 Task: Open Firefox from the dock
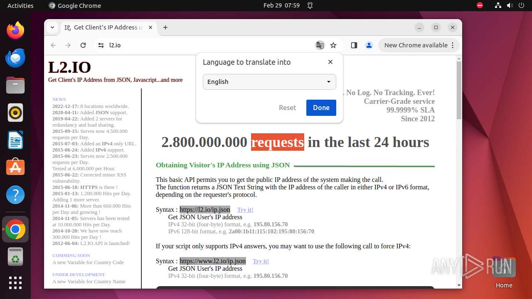[15, 30]
